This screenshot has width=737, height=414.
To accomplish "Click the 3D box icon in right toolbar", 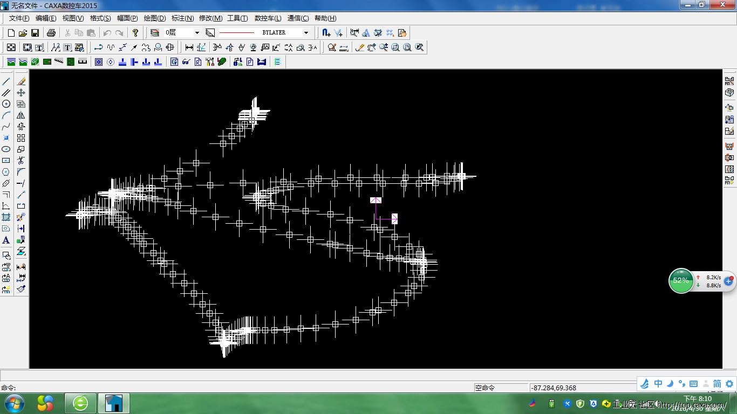I will pos(729,93).
